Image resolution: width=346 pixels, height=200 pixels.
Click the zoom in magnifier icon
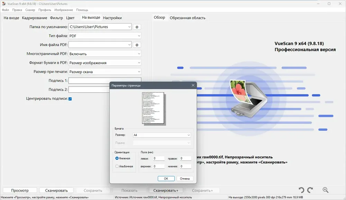click(x=325, y=190)
